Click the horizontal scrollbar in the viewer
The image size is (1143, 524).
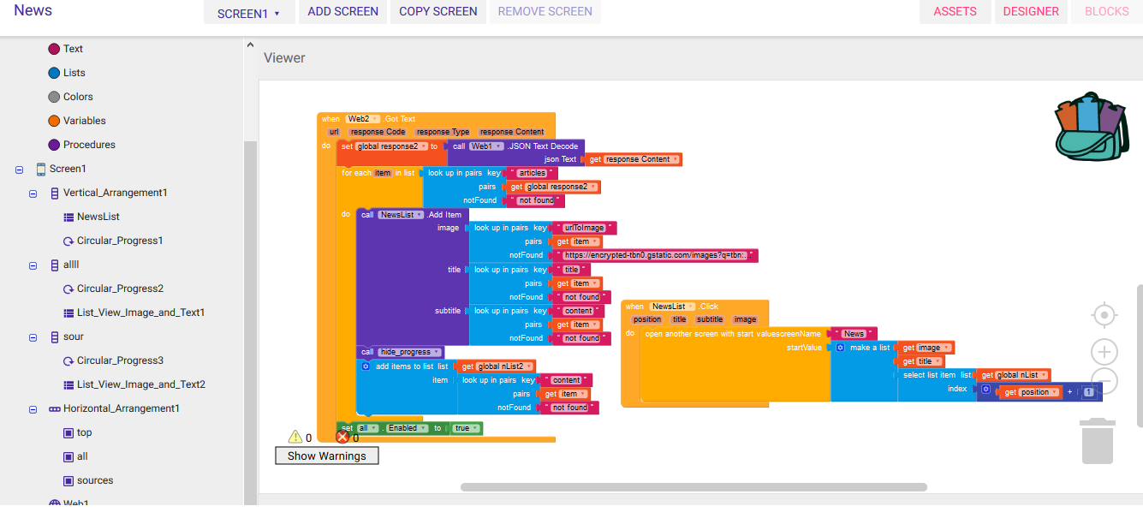click(x=694, y=487)
